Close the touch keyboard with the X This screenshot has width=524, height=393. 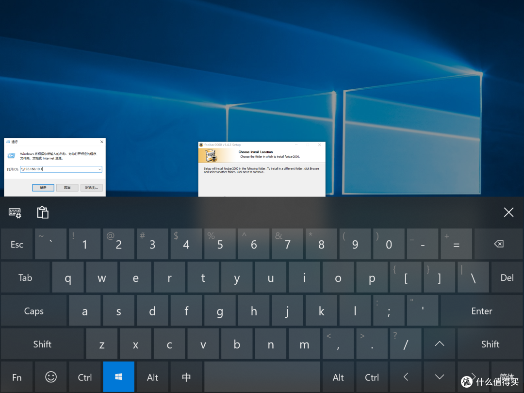click(x=508, y=212)
